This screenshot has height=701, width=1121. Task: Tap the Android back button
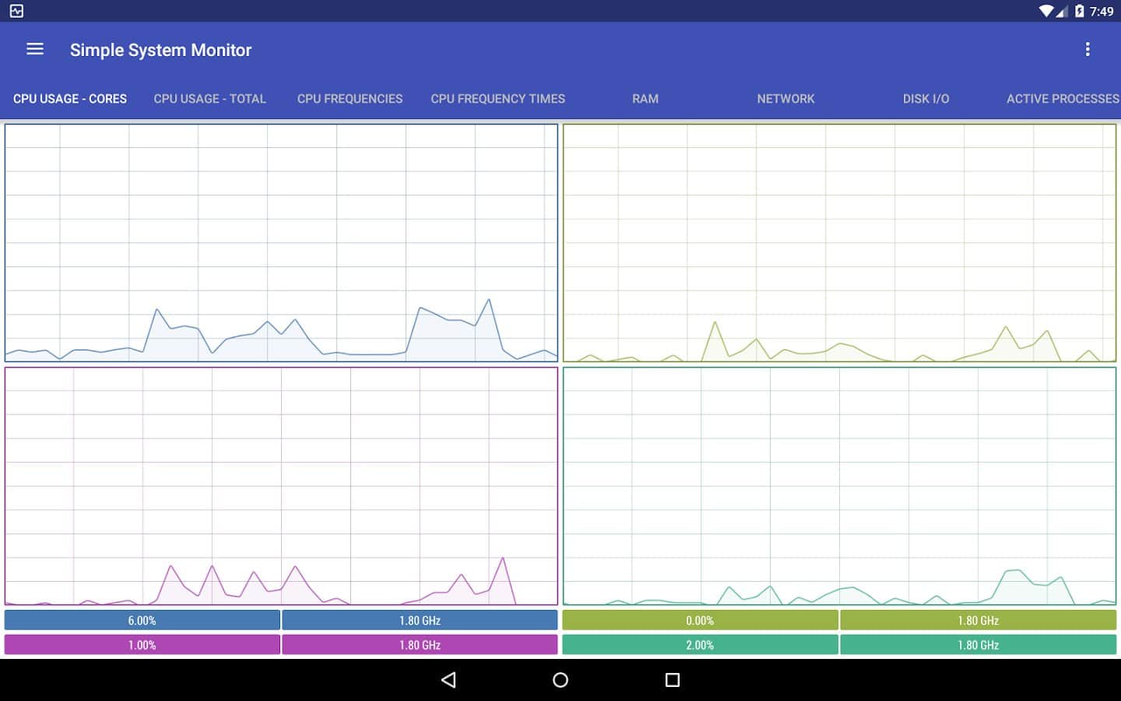pyautogui.click(x=448, y=680)
